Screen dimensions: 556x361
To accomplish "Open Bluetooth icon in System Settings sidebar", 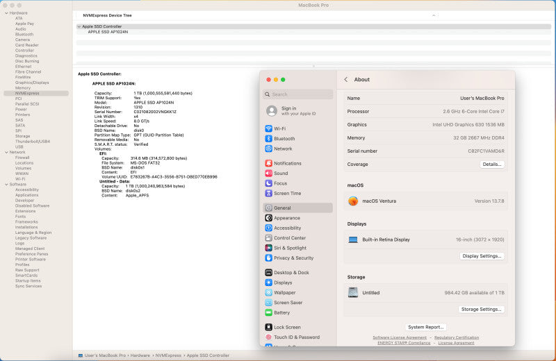I will click(268, 139).
